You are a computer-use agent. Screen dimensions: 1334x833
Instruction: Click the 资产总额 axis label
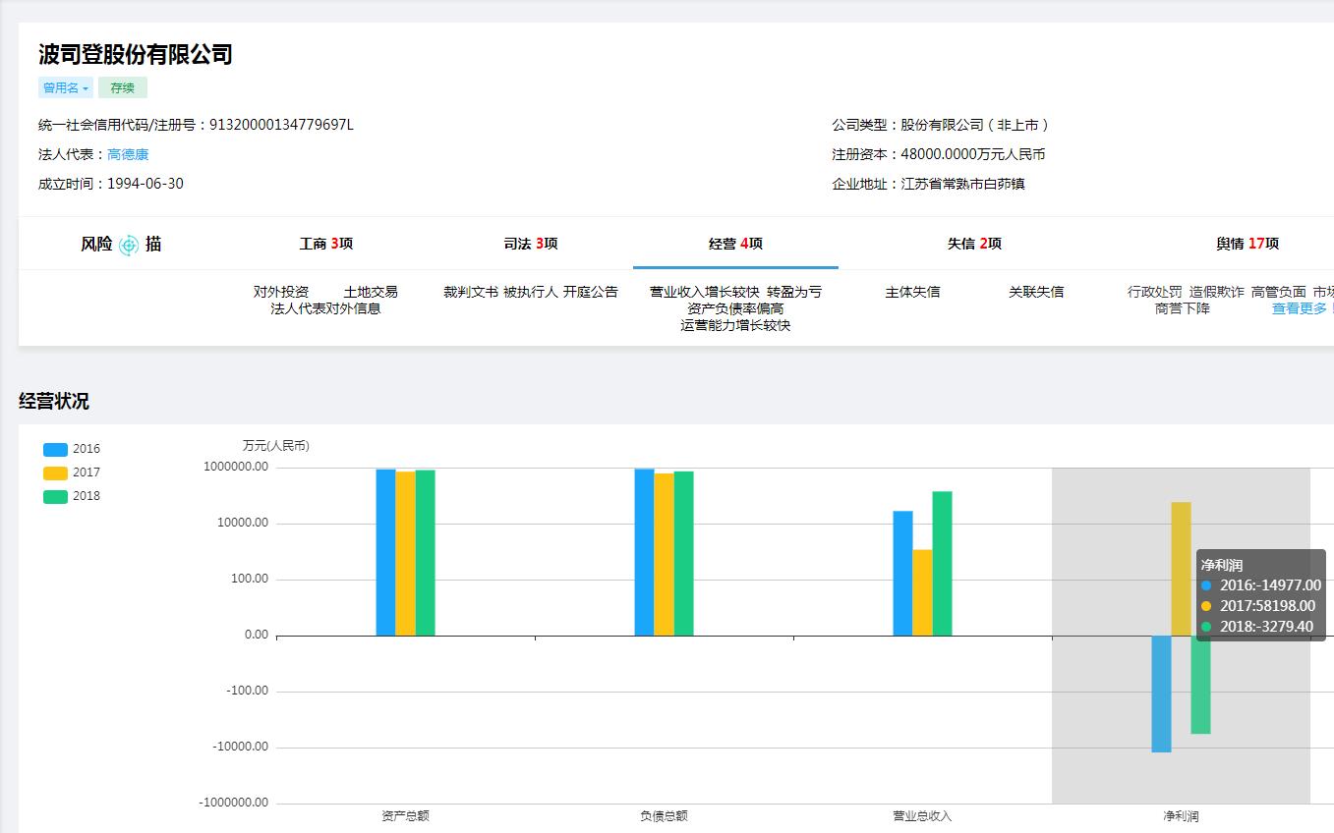click(405, 816)
